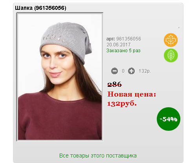Open 'Все товары этого поставщика' link
The width and height of the screenshot is (189, 163).
tap(98, 156)
